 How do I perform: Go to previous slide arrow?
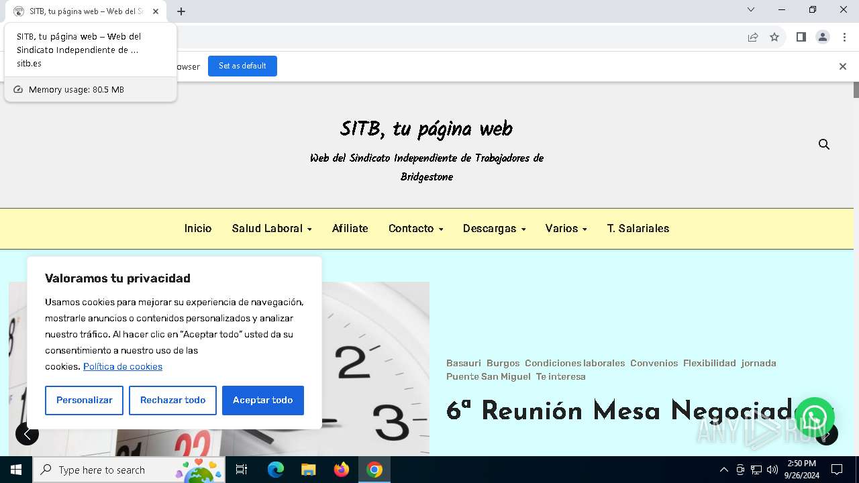tap(27, 434)
